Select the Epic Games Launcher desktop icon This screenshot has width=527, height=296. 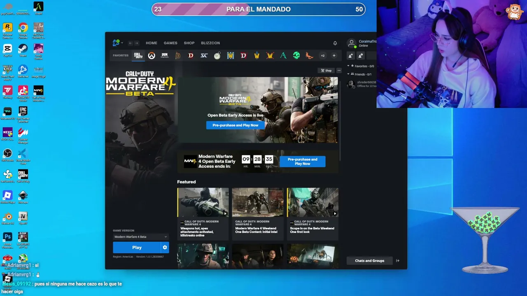pyautogui.click(x=23, y=115)
